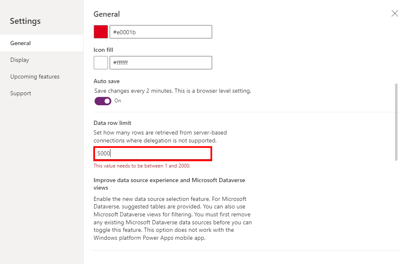The width and height of the screenshot is (408, 264).
Task: Click into the #ffffff Icon fill field
Action: pos(161,63)
